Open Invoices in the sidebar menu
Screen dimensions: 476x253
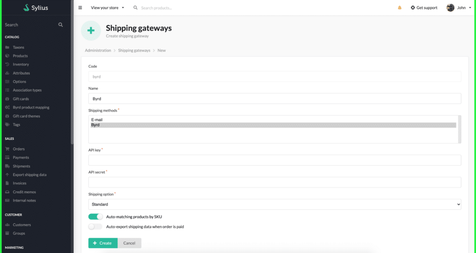tap(20, 183)
